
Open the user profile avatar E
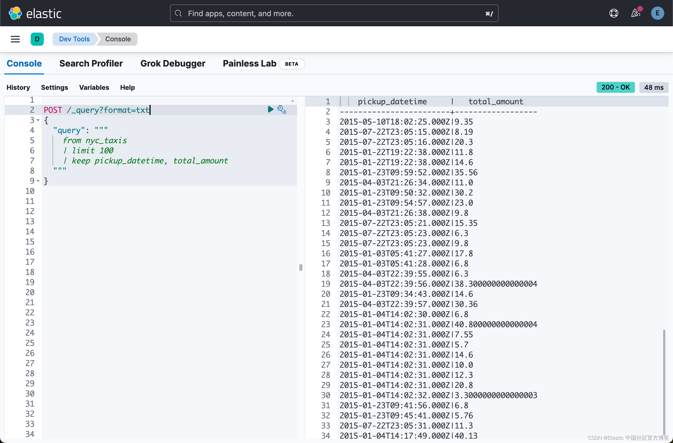tap(657, 13)
